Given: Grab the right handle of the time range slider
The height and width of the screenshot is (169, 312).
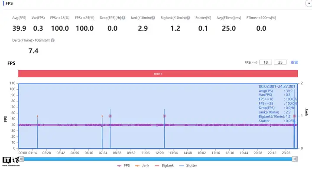Looking at the screenshot, I should point(295,159).
